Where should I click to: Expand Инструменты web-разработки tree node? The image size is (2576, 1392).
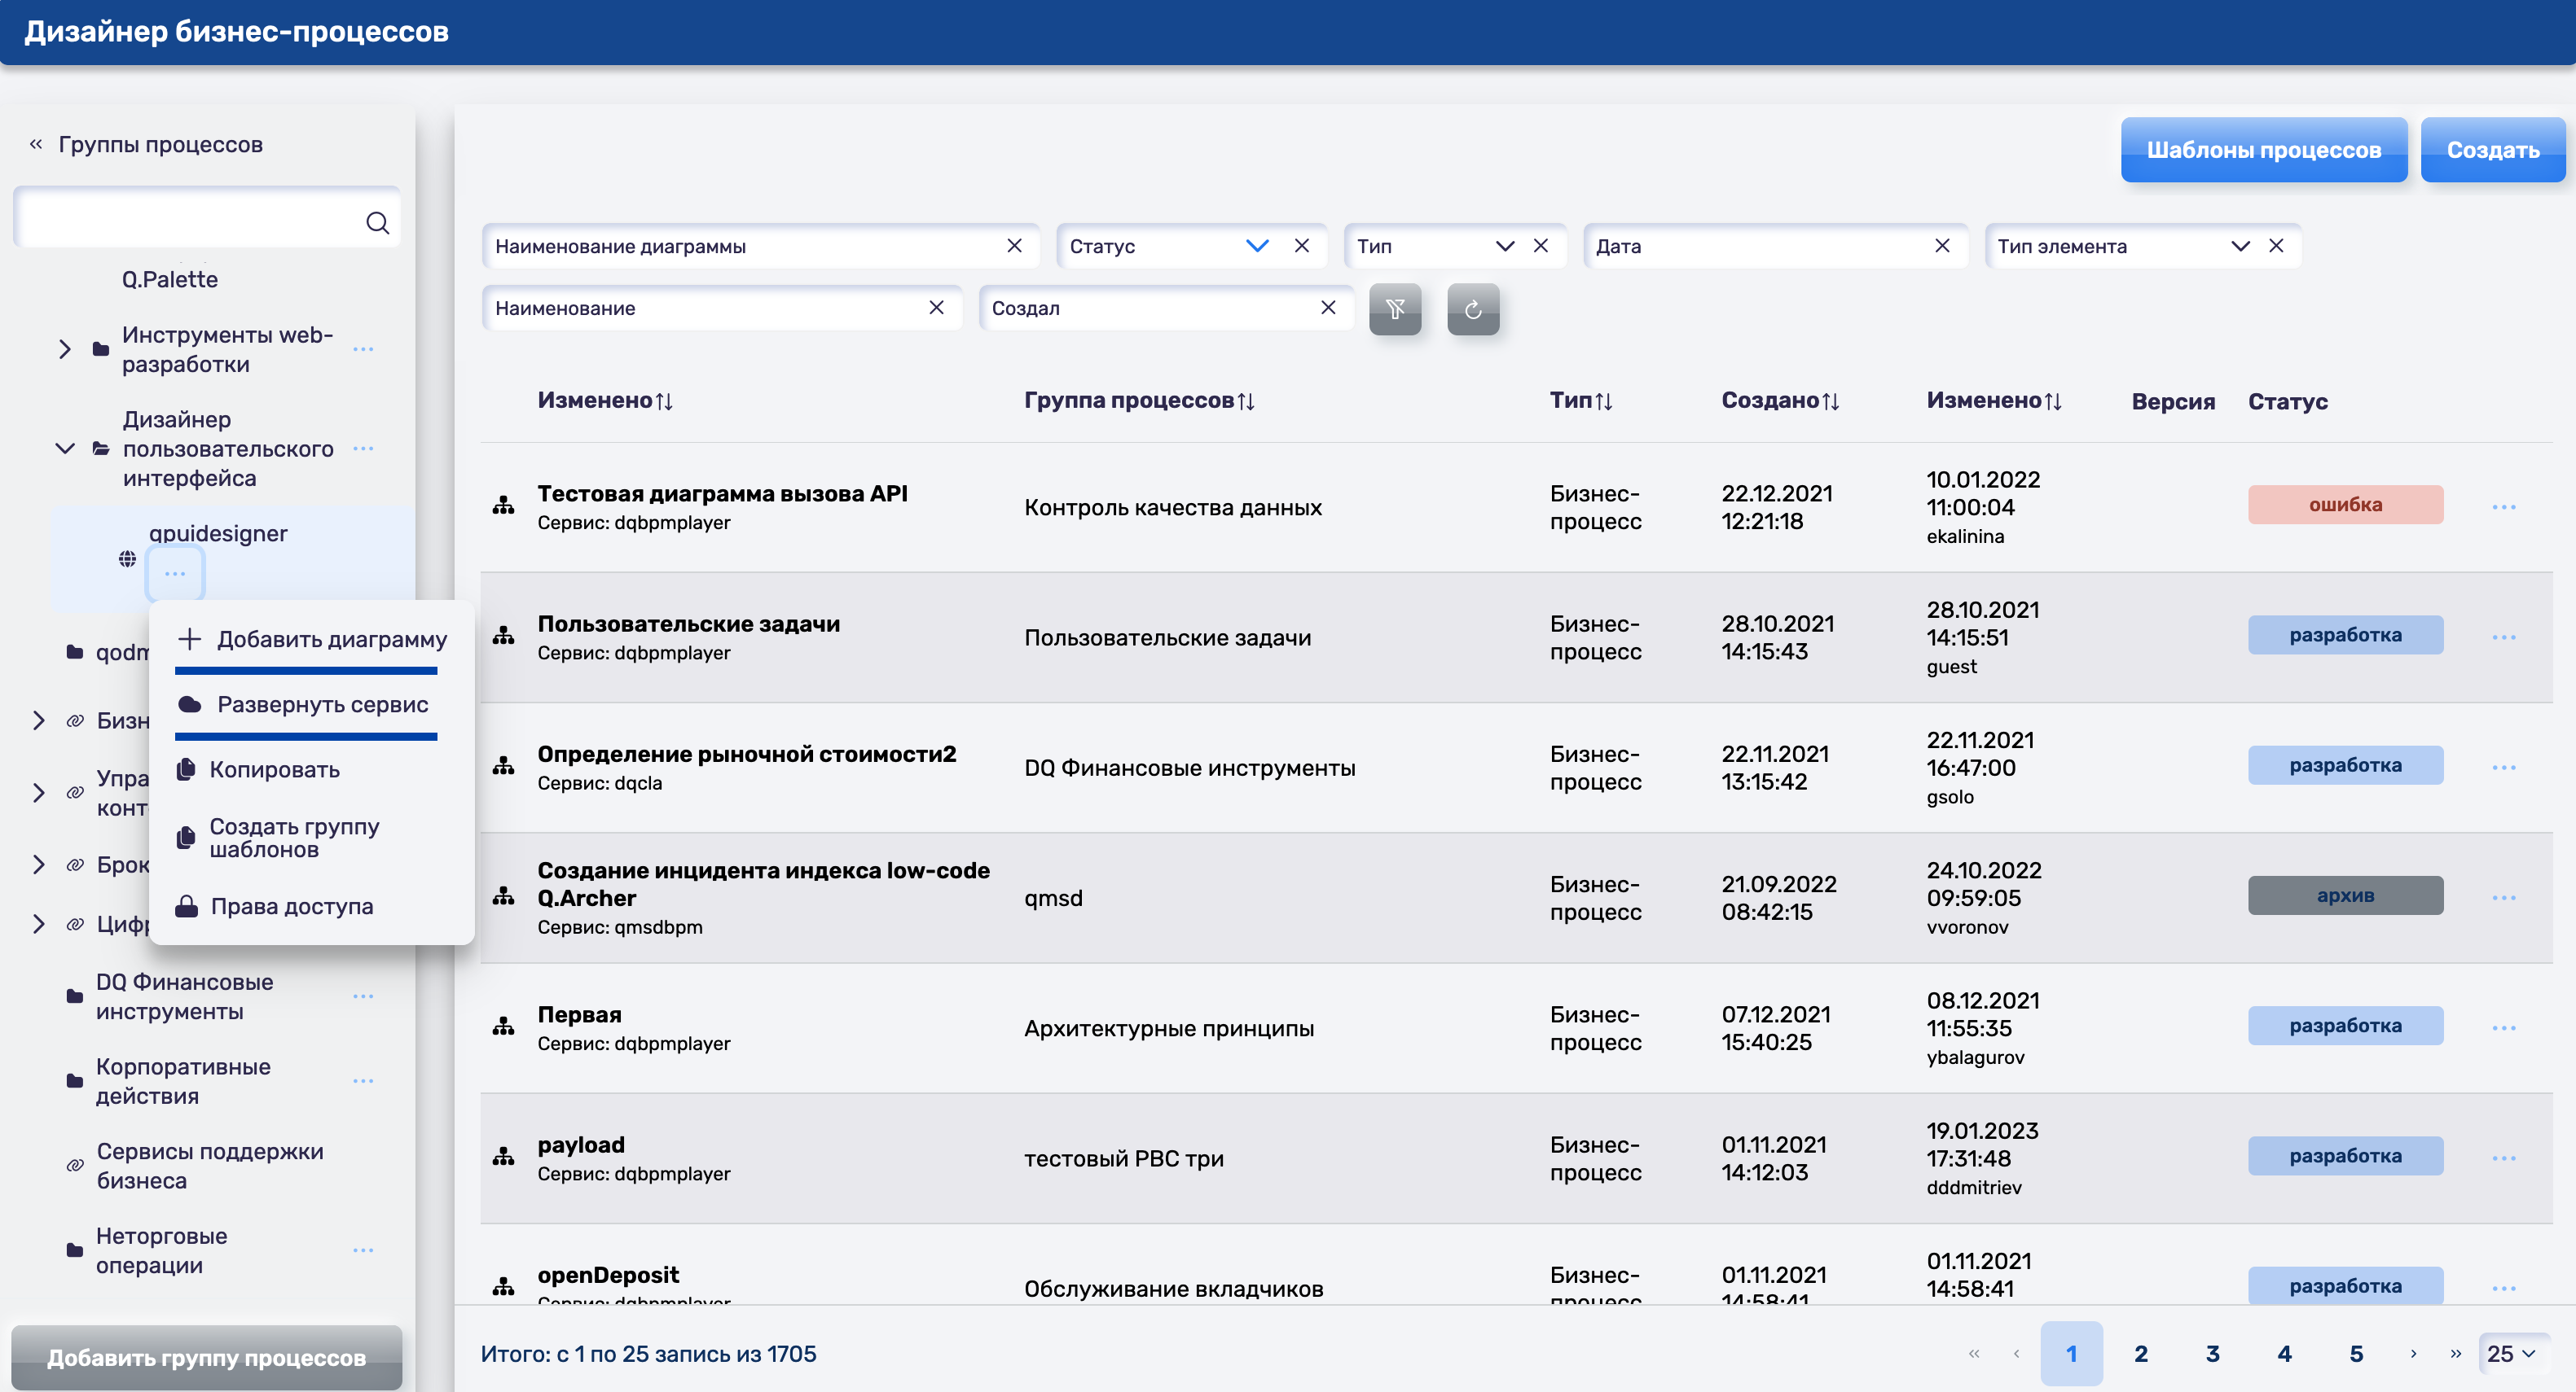click(x=64, y=348)
